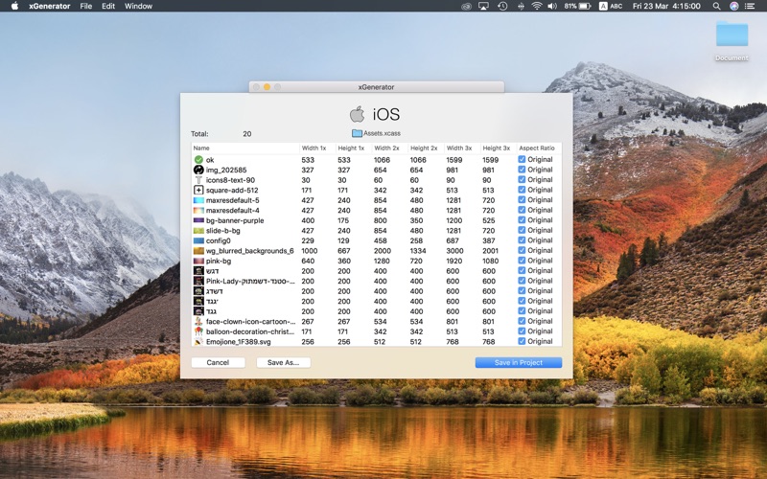Viewport: 767px width, 479px height.
Task: Click the volume icon in menu bar
Action: [552, 6]
